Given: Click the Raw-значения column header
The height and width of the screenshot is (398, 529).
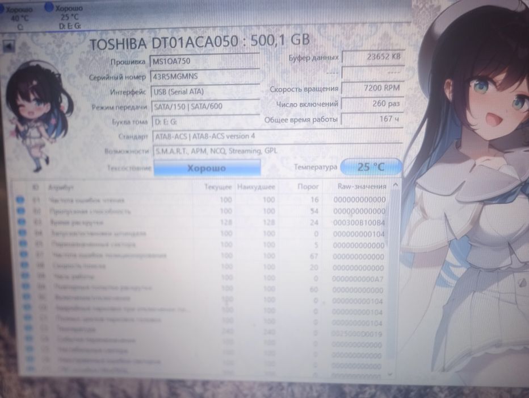Looking at the screenshot, I should tap(362, 186).
